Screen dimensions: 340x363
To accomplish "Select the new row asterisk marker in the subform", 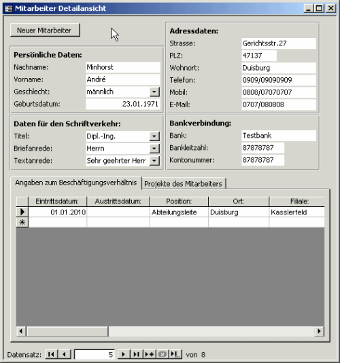I will click(x=22, y=223).
